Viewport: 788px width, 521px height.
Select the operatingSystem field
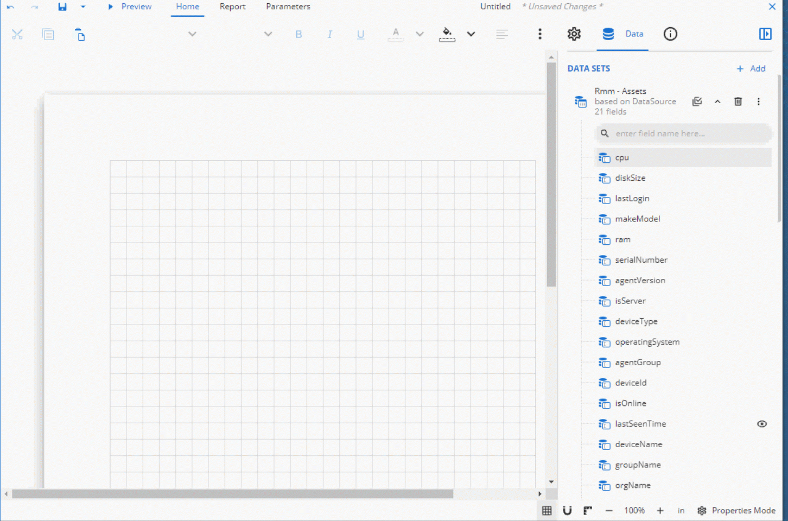[683, 342]
